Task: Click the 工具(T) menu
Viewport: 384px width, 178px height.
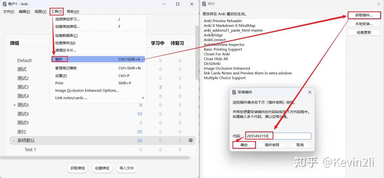Action: tap(57, 12)
